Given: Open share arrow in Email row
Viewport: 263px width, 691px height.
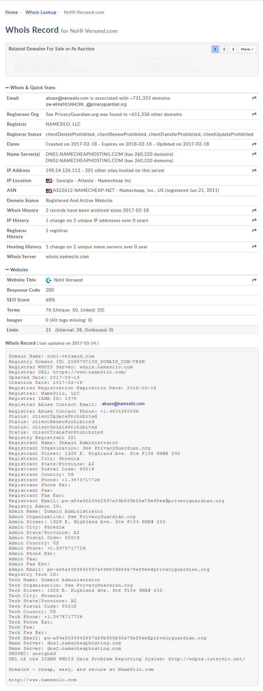Looking at the screenshot, I should [254, 98].
